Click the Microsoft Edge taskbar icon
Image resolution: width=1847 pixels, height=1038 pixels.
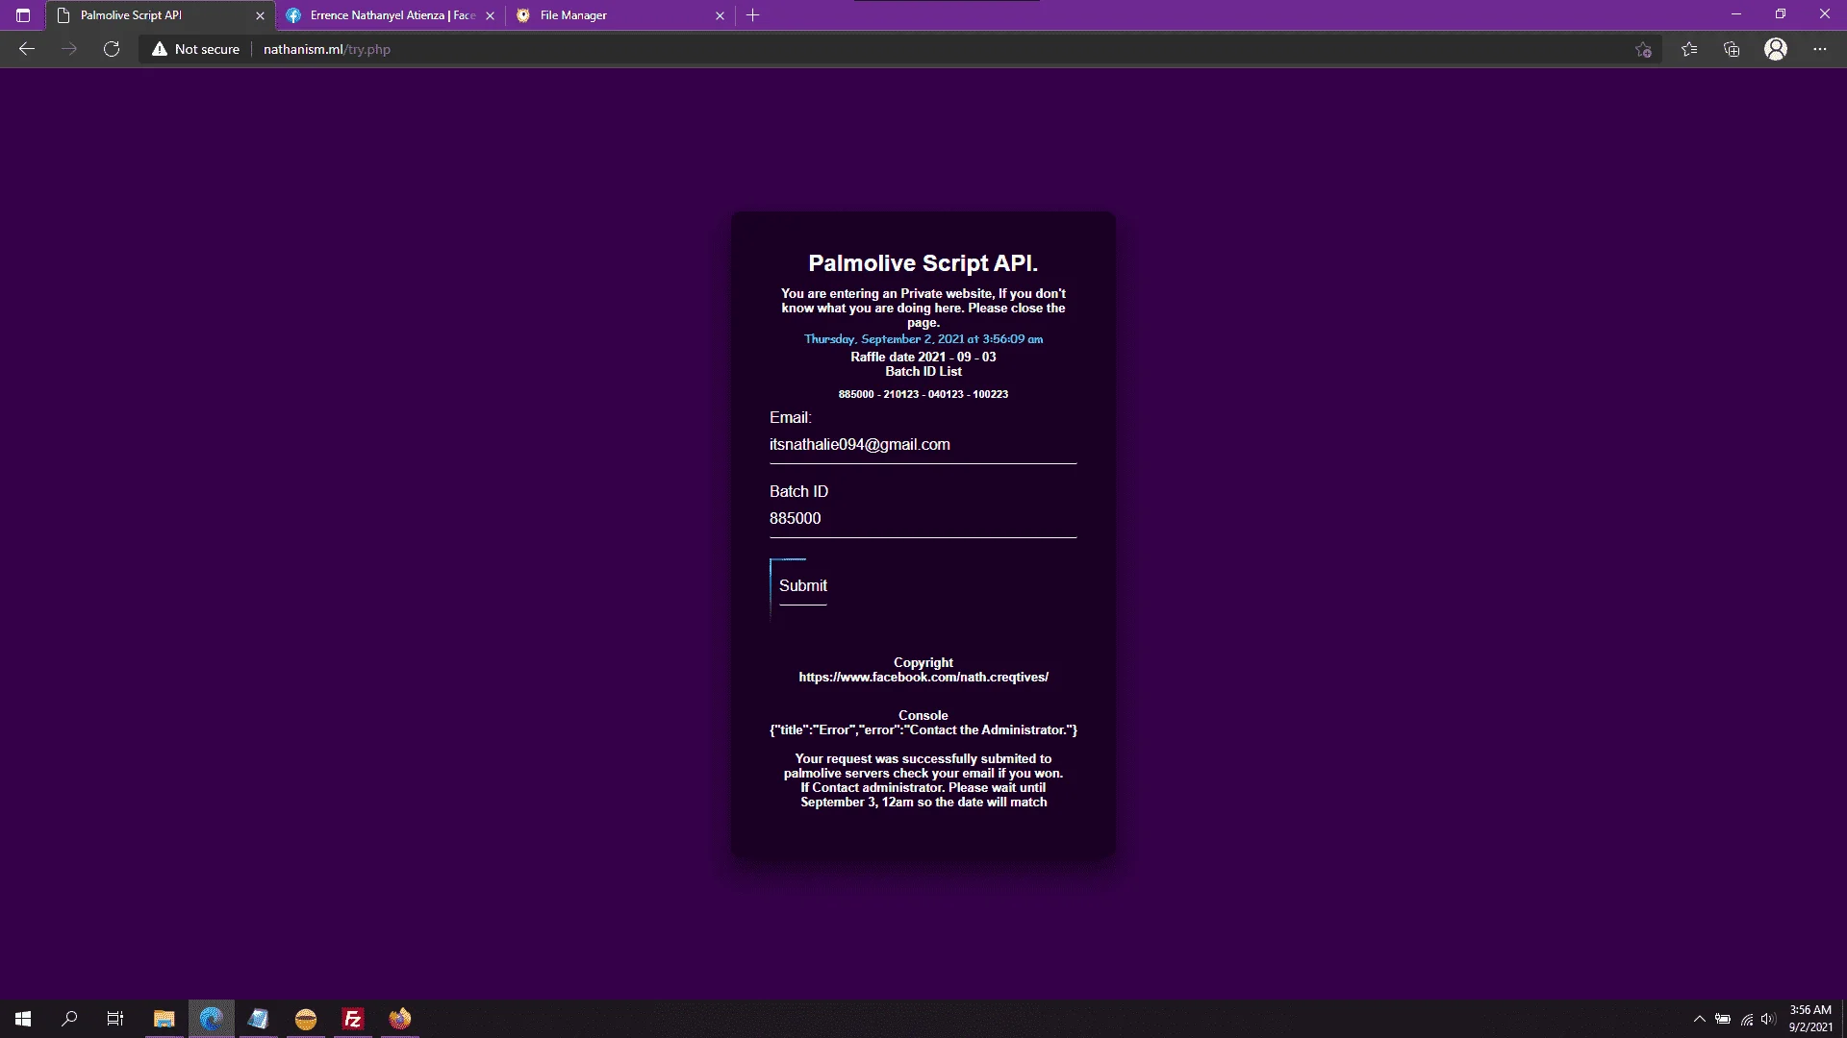[x=211, y=1019]
